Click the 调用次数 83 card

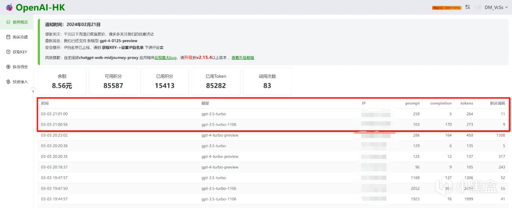pos(267,81)
